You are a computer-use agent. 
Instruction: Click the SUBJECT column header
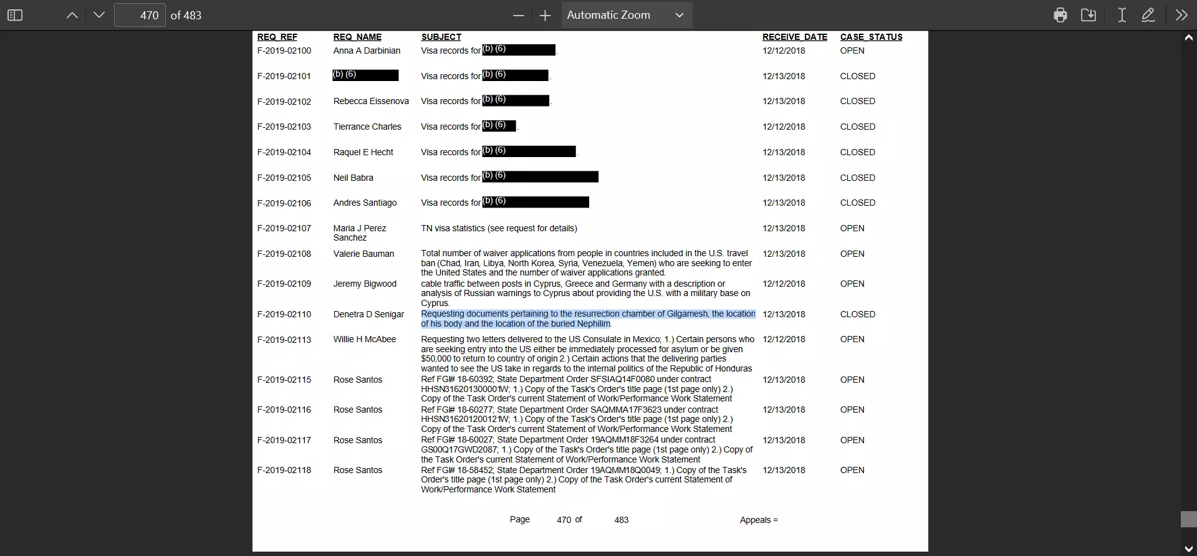tap(441, 37)
